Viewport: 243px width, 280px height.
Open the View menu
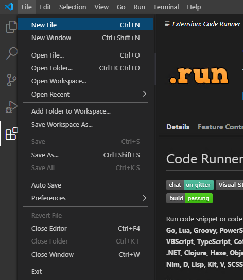[x=101, y=7]
